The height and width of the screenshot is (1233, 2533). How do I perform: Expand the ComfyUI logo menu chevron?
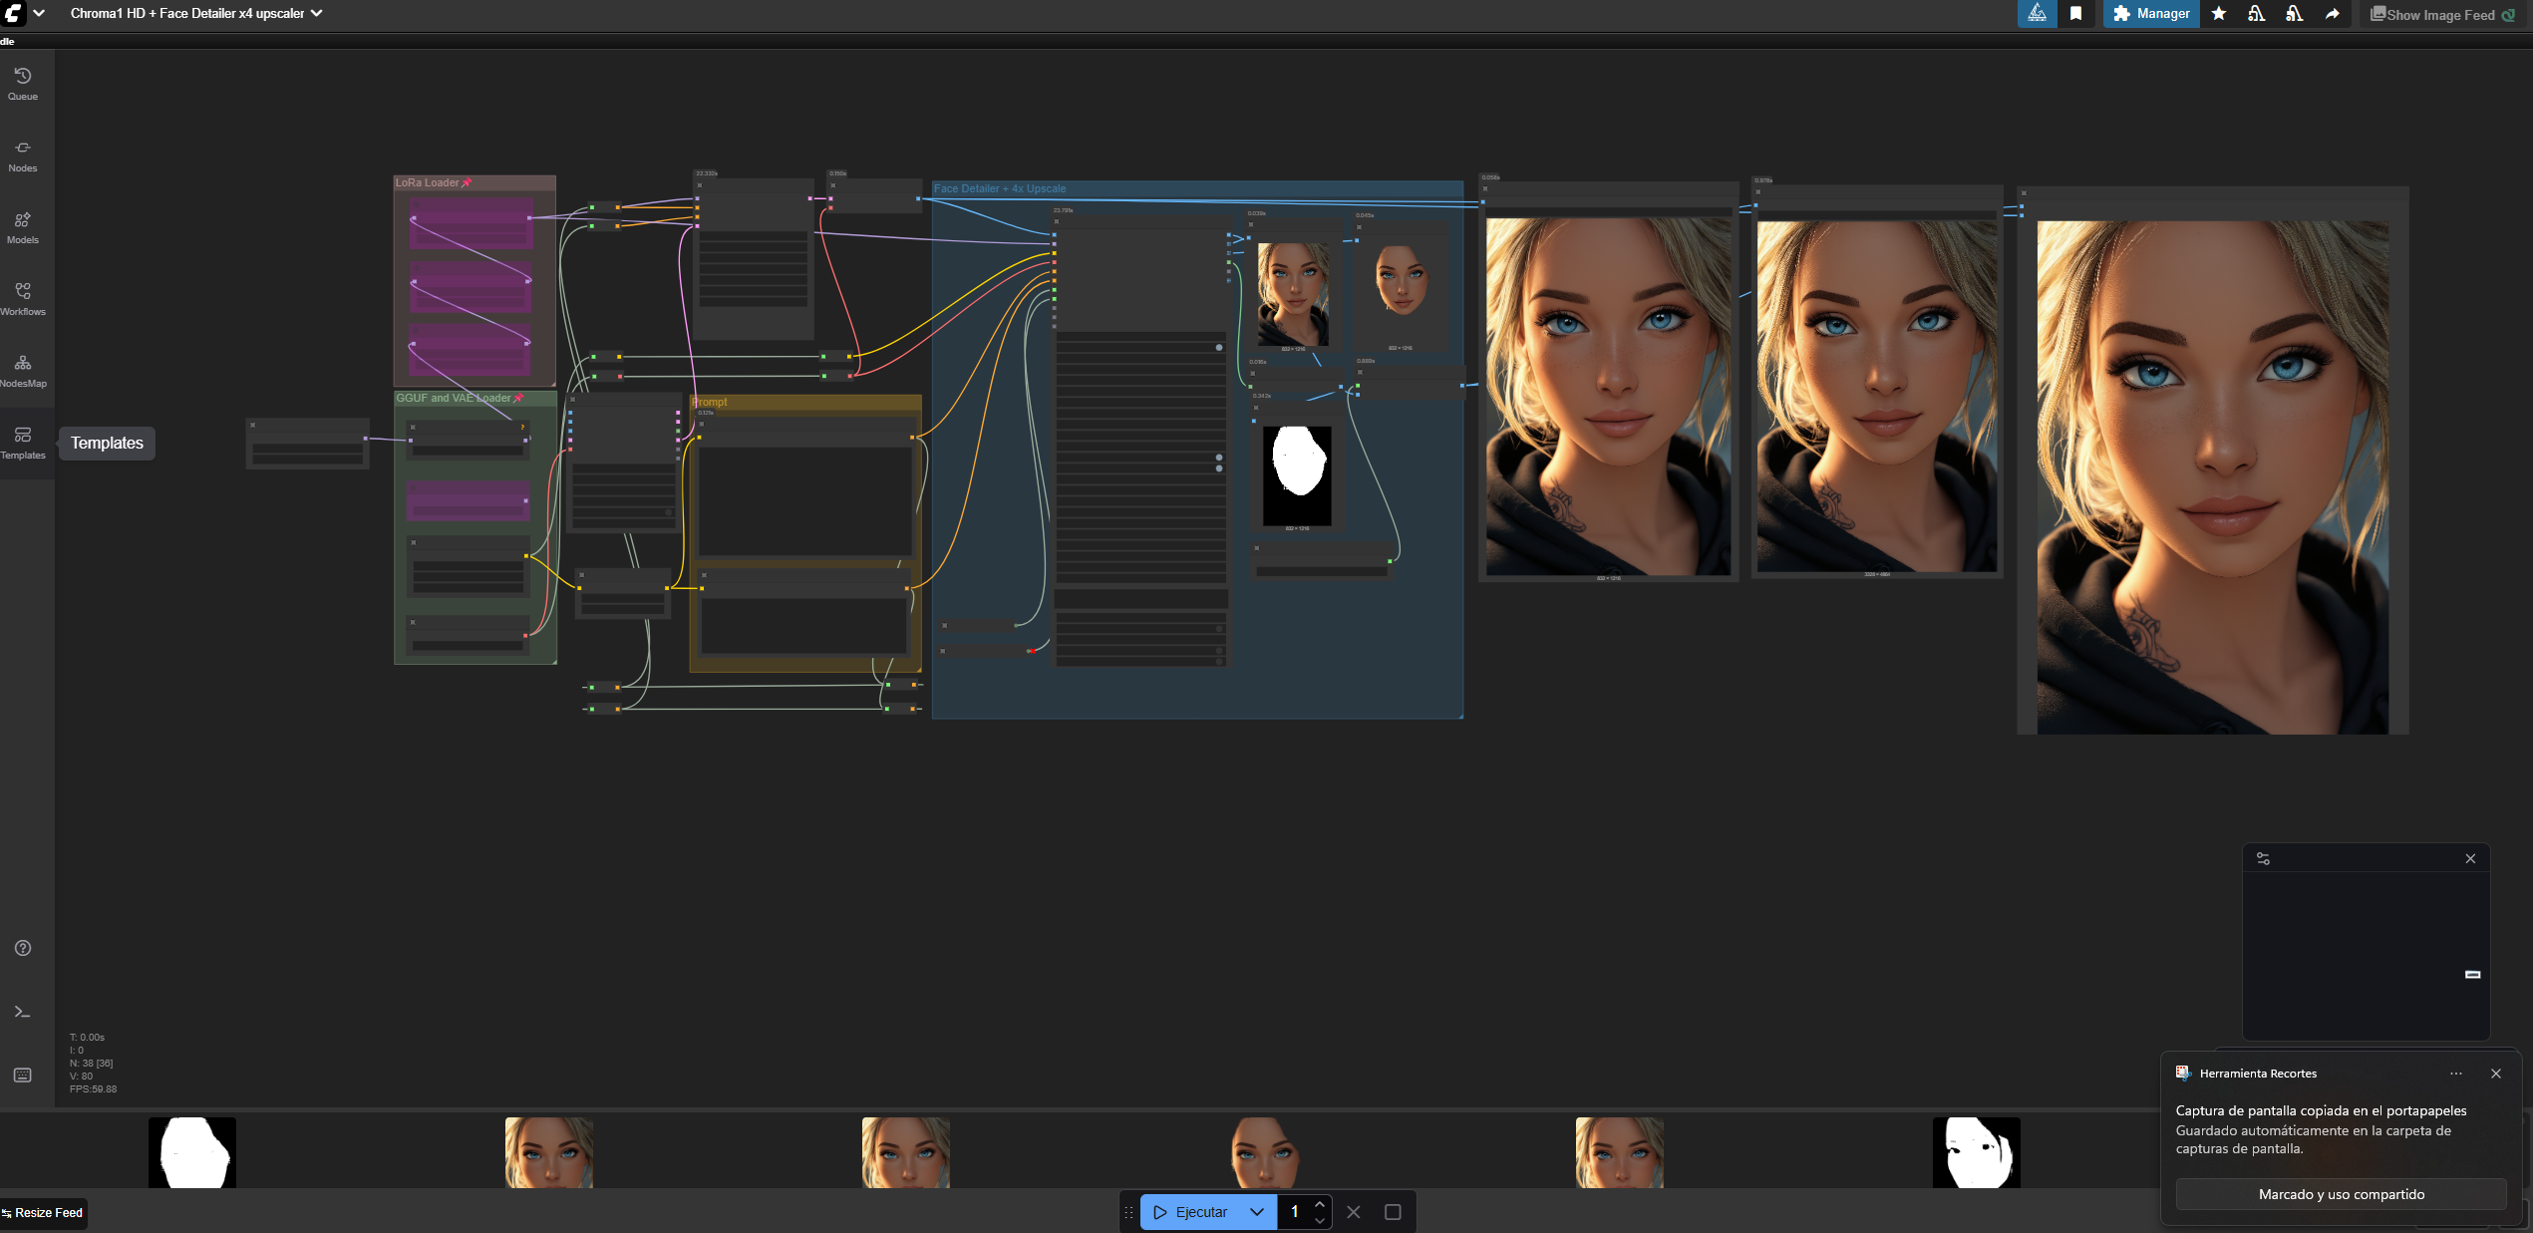click(39, 14)
